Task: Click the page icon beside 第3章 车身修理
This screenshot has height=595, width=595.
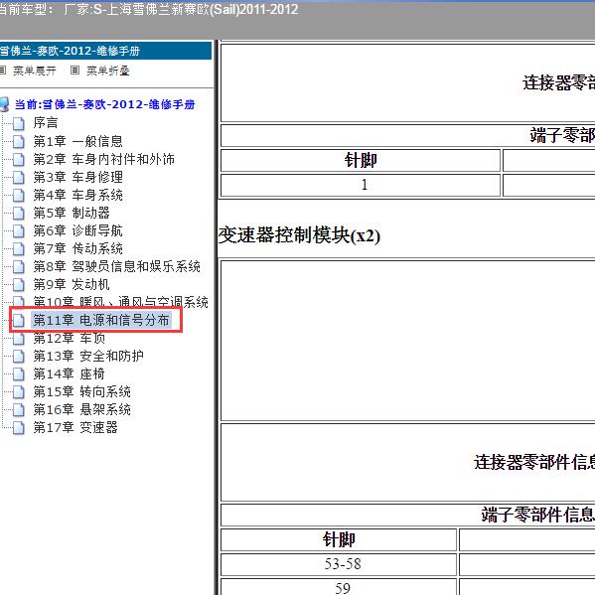Action: 18,177
